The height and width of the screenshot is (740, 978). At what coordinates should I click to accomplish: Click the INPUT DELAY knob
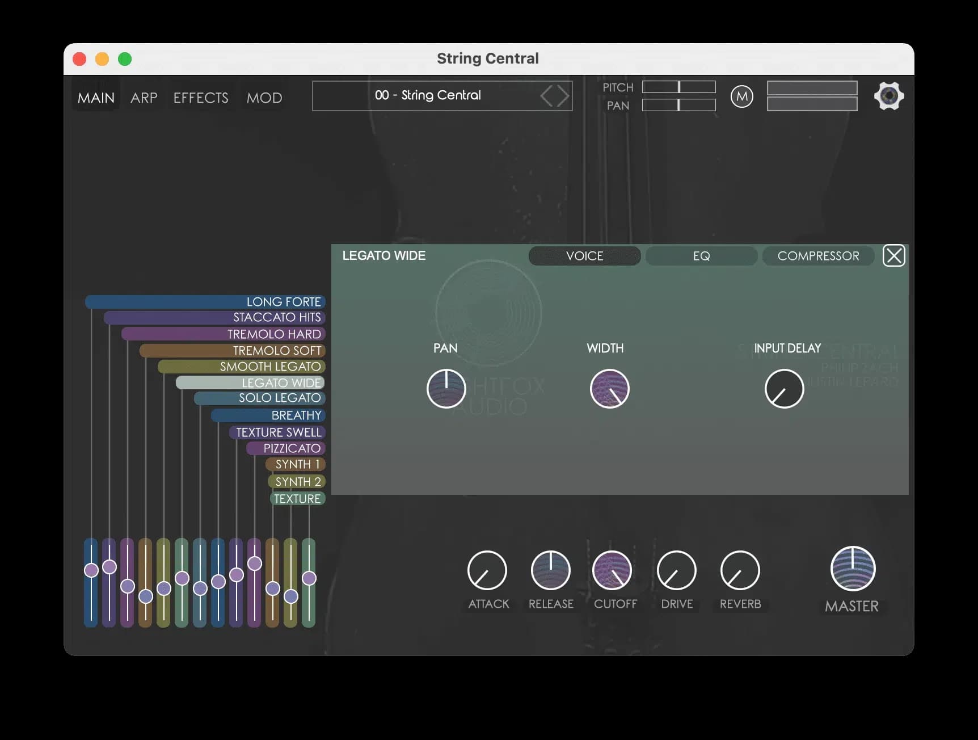click(x=784, y=388)
